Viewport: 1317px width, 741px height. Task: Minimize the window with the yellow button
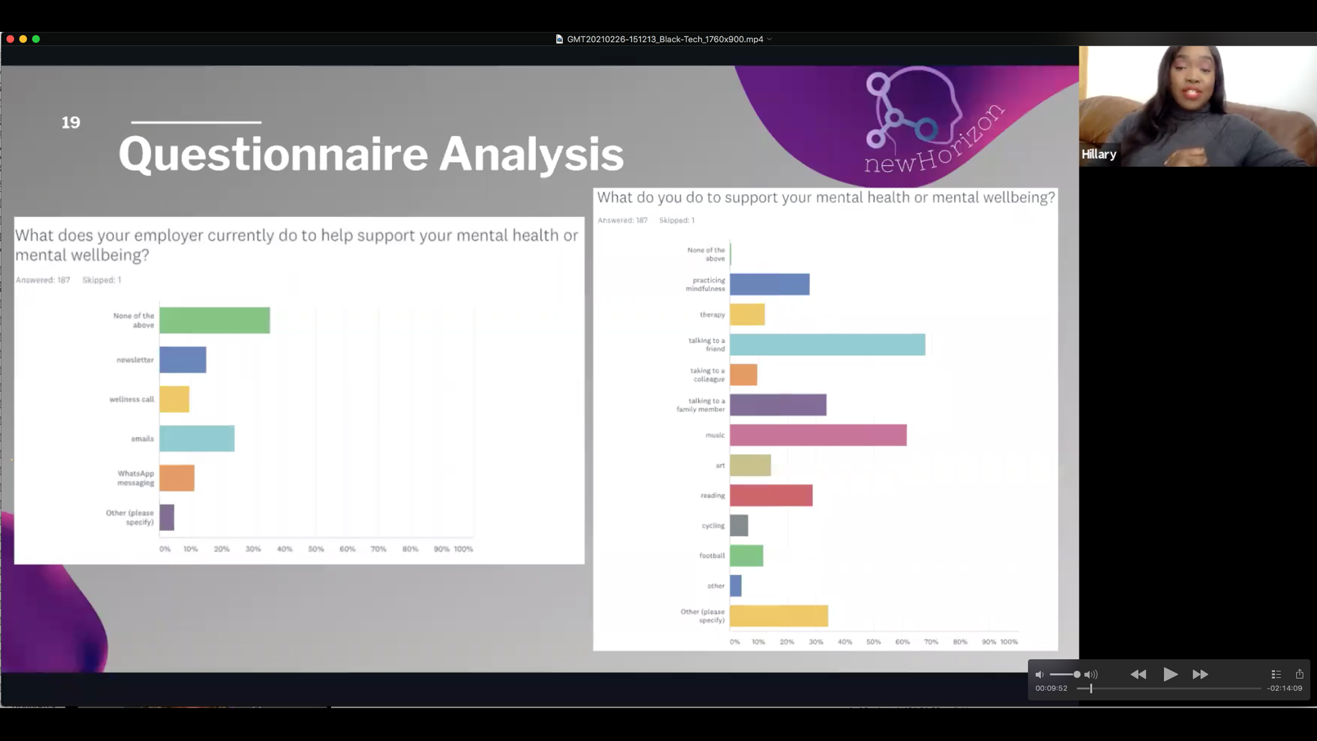[23, 39]
